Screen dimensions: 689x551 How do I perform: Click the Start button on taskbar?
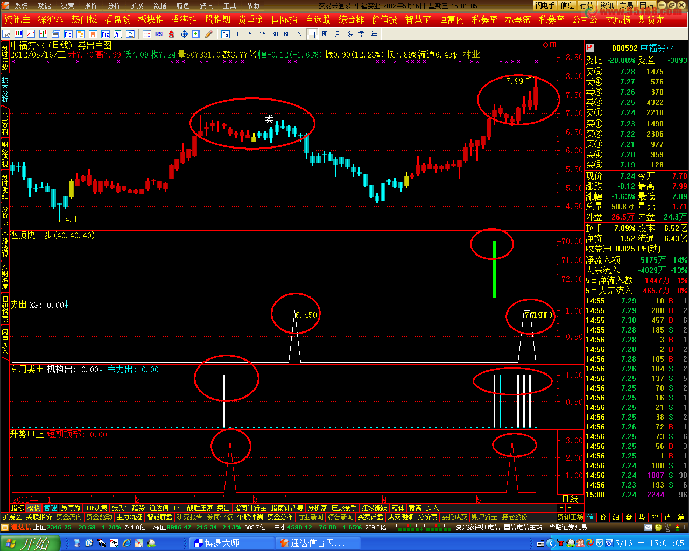click(x=29, y=543)
